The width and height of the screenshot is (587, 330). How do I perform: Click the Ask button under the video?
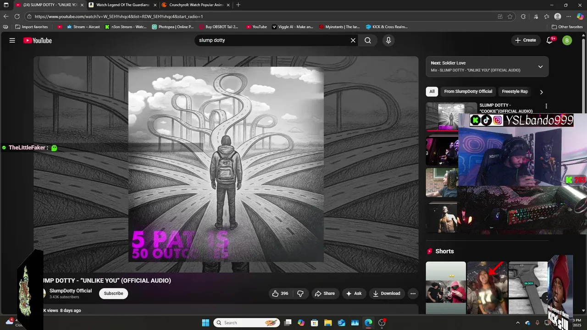click(x=354, y=293)
